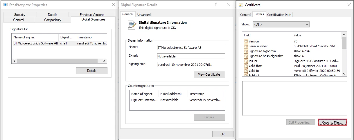Select the value jeudi 28 janvier 2021
This screenshot has width=354, height=140.
[x=315, y=66]
